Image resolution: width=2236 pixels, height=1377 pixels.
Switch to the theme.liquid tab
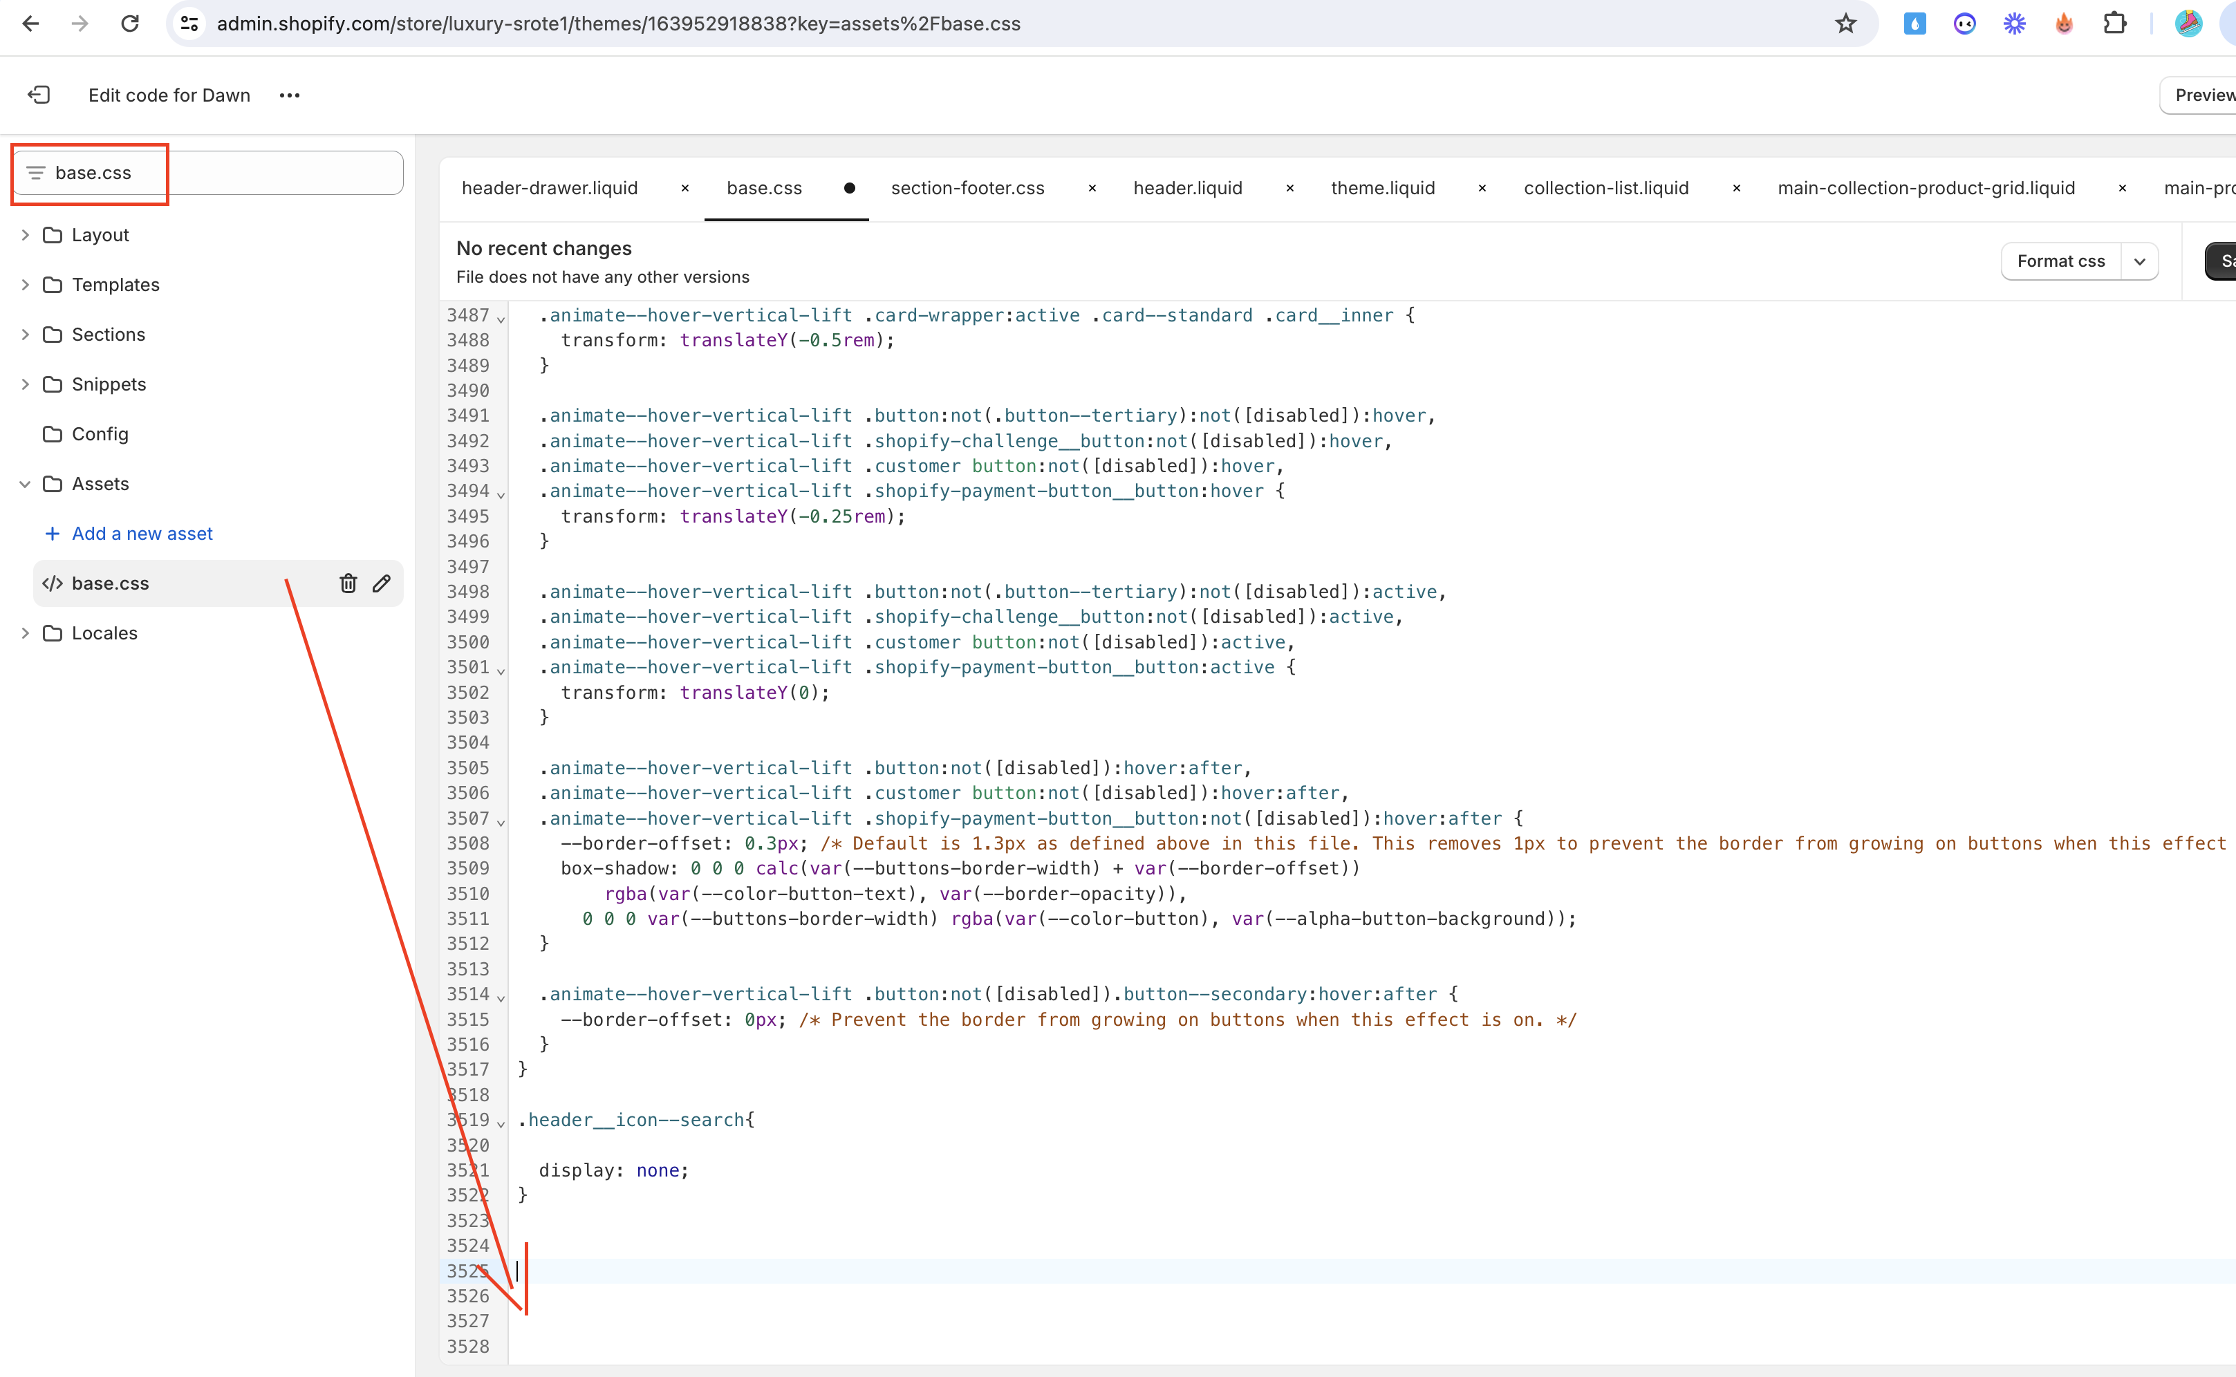click(1381, 189)
